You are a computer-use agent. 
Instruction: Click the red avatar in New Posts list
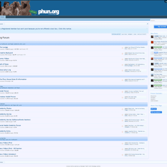point(152,42)
